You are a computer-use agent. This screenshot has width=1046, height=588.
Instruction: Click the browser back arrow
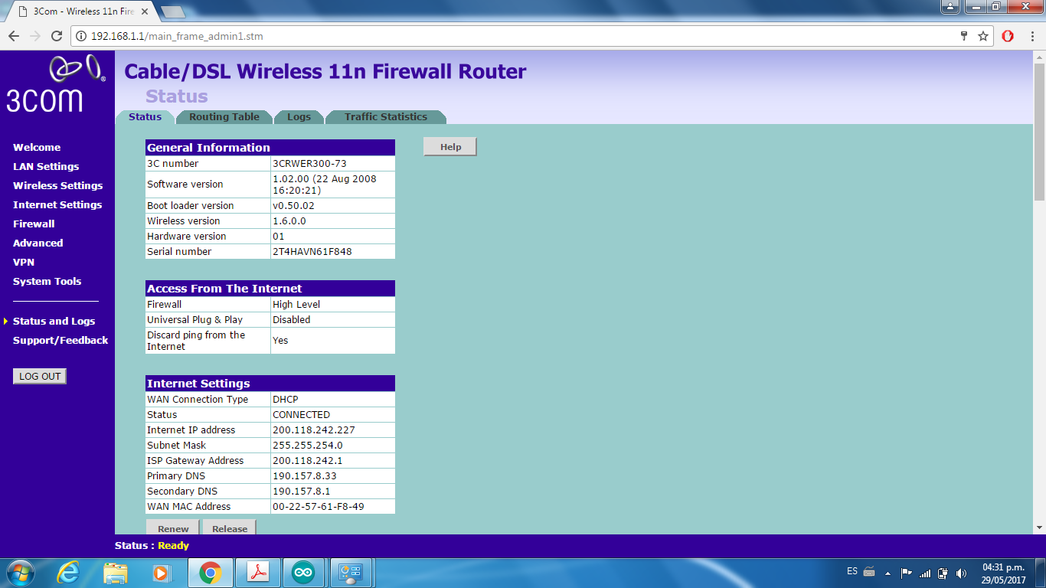click(14, 36)
